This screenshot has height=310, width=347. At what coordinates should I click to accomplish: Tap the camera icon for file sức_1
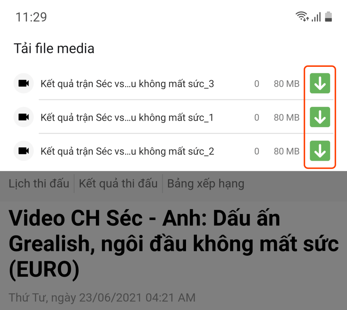click(23, 117)
